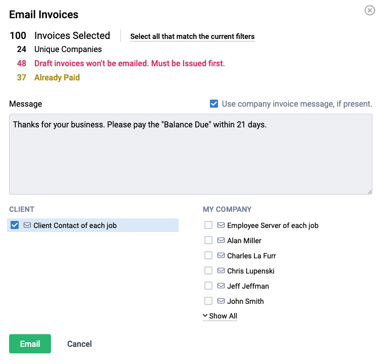Expand Show All company recipients
The height and width of the screenshot is (364, 379).
pyautogui.click(x=220, y=316)
